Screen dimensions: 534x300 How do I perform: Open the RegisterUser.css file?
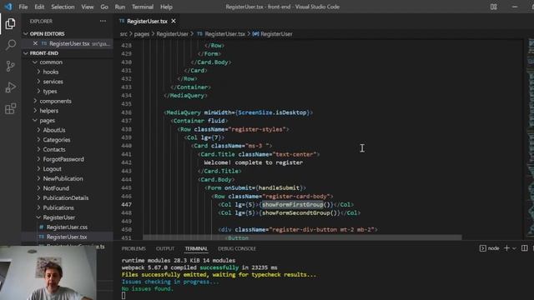click(67, 227)
